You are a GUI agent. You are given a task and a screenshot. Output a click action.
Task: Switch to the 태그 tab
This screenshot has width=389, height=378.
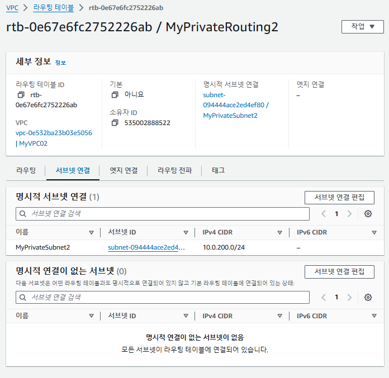coord(219,170)
